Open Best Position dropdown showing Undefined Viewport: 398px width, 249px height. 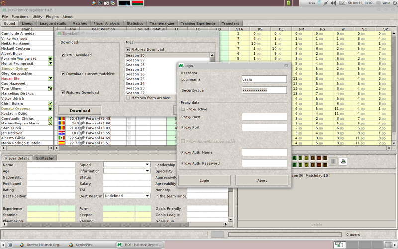(x=127, y=196)
